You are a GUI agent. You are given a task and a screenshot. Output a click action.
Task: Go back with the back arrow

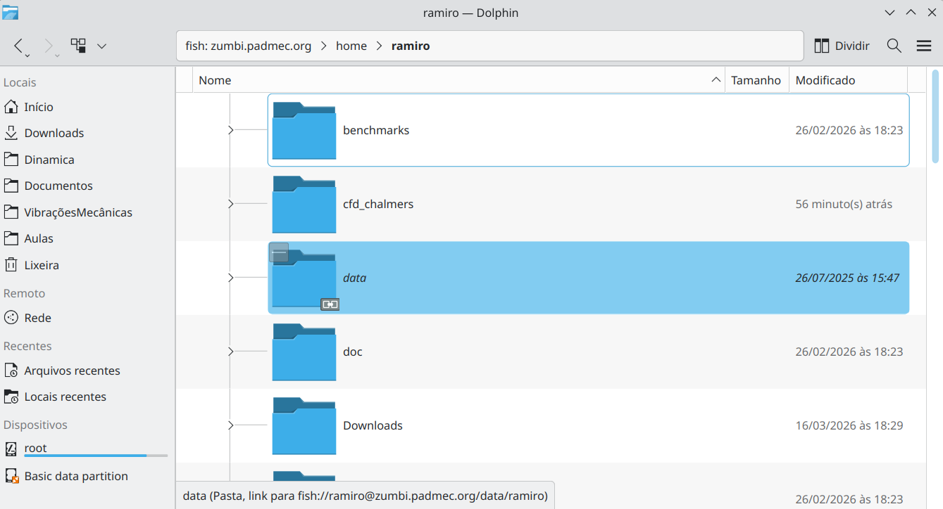[x=19, y=46]
